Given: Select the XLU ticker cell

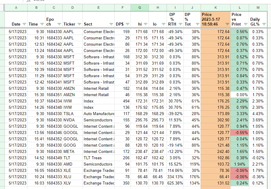Looking at the screenshot, I should [x=72, y=177].
